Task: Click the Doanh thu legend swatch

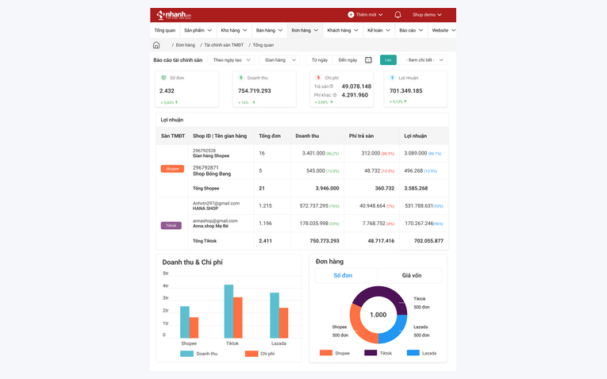Action: coord(186,354)
